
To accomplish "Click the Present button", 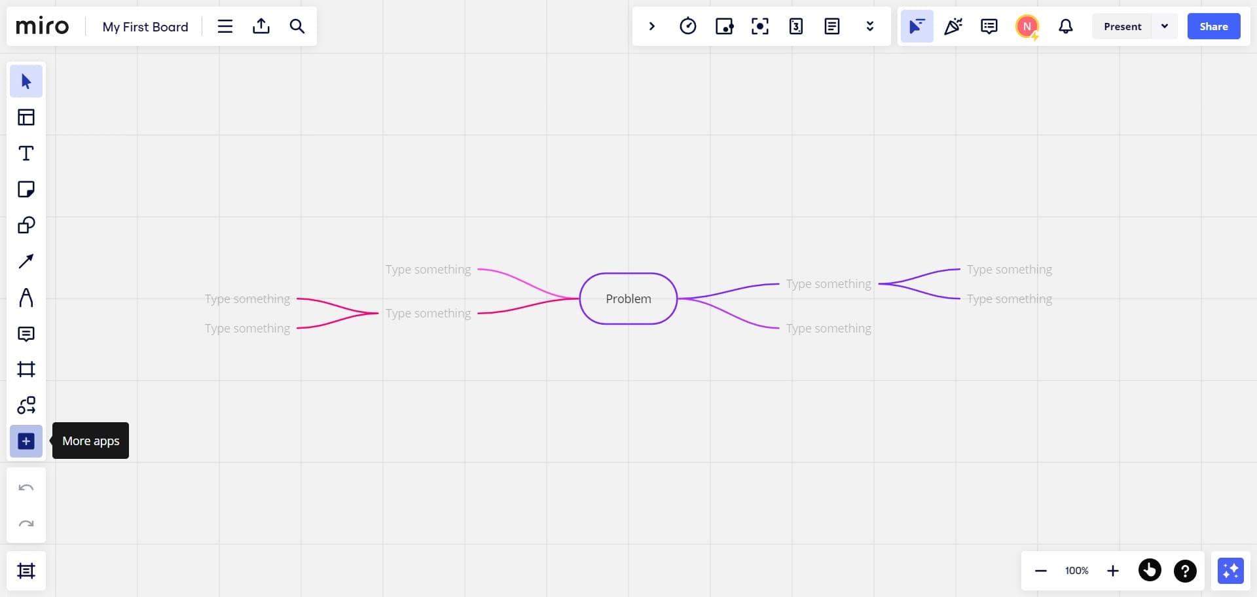I will click(x=1122, y=26).
